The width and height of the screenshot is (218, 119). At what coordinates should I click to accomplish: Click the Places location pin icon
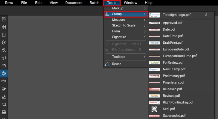(4, 50)
